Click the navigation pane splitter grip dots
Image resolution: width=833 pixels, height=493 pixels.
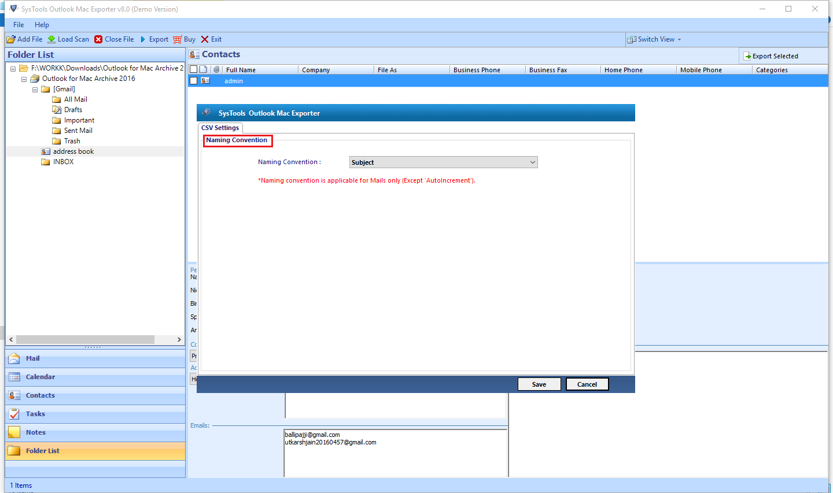pos(93,347)
